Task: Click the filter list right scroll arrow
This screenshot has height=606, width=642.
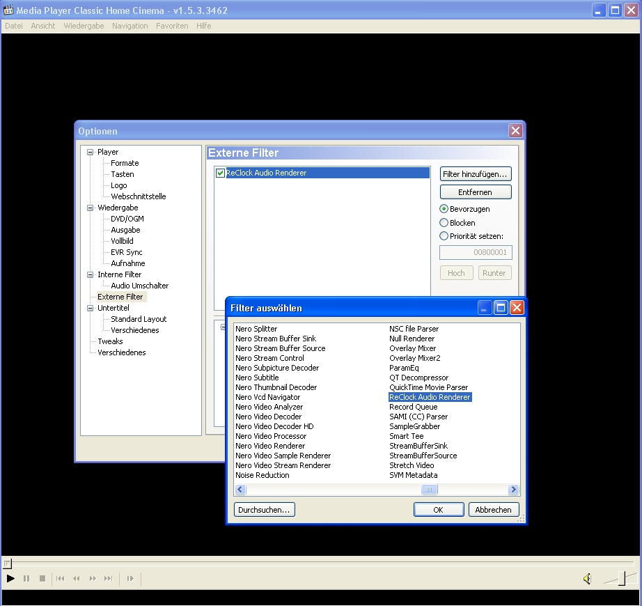Action: coord(513,489)
